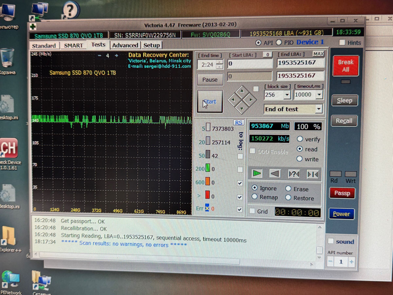
Task: Expand the timeout ms dropdown
Action: point(319,95)
